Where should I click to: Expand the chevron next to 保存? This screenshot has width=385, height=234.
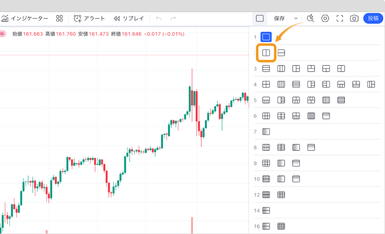click(x=296, y=18)
